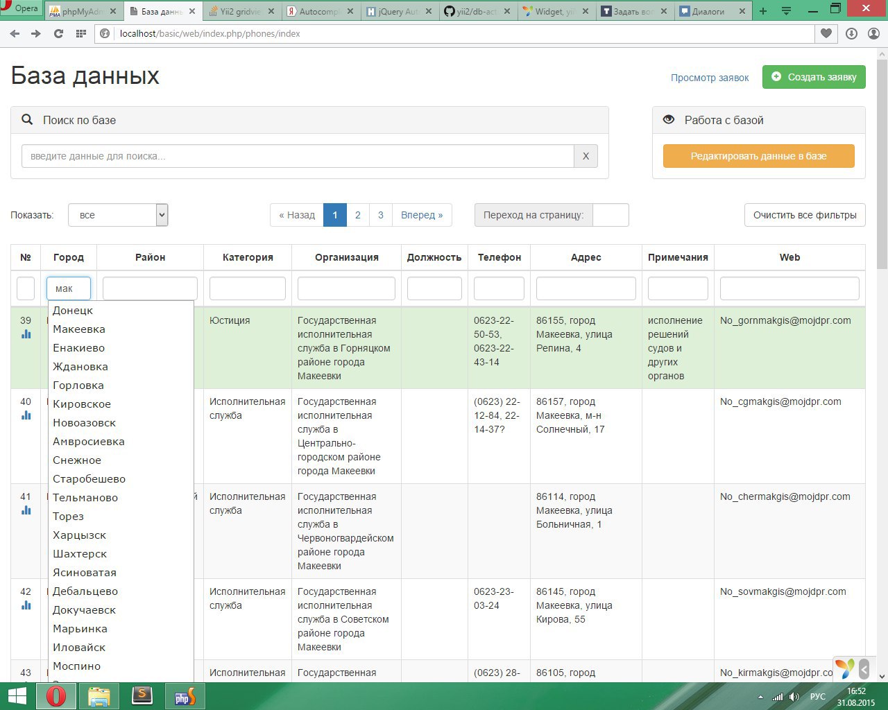This screenshot has height=710, width=888.
Task: Click the statistics bar-chart icon in row 39
Action: tap(26, 334)
